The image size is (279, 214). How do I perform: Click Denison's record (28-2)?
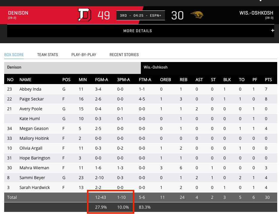coord(12,18)
